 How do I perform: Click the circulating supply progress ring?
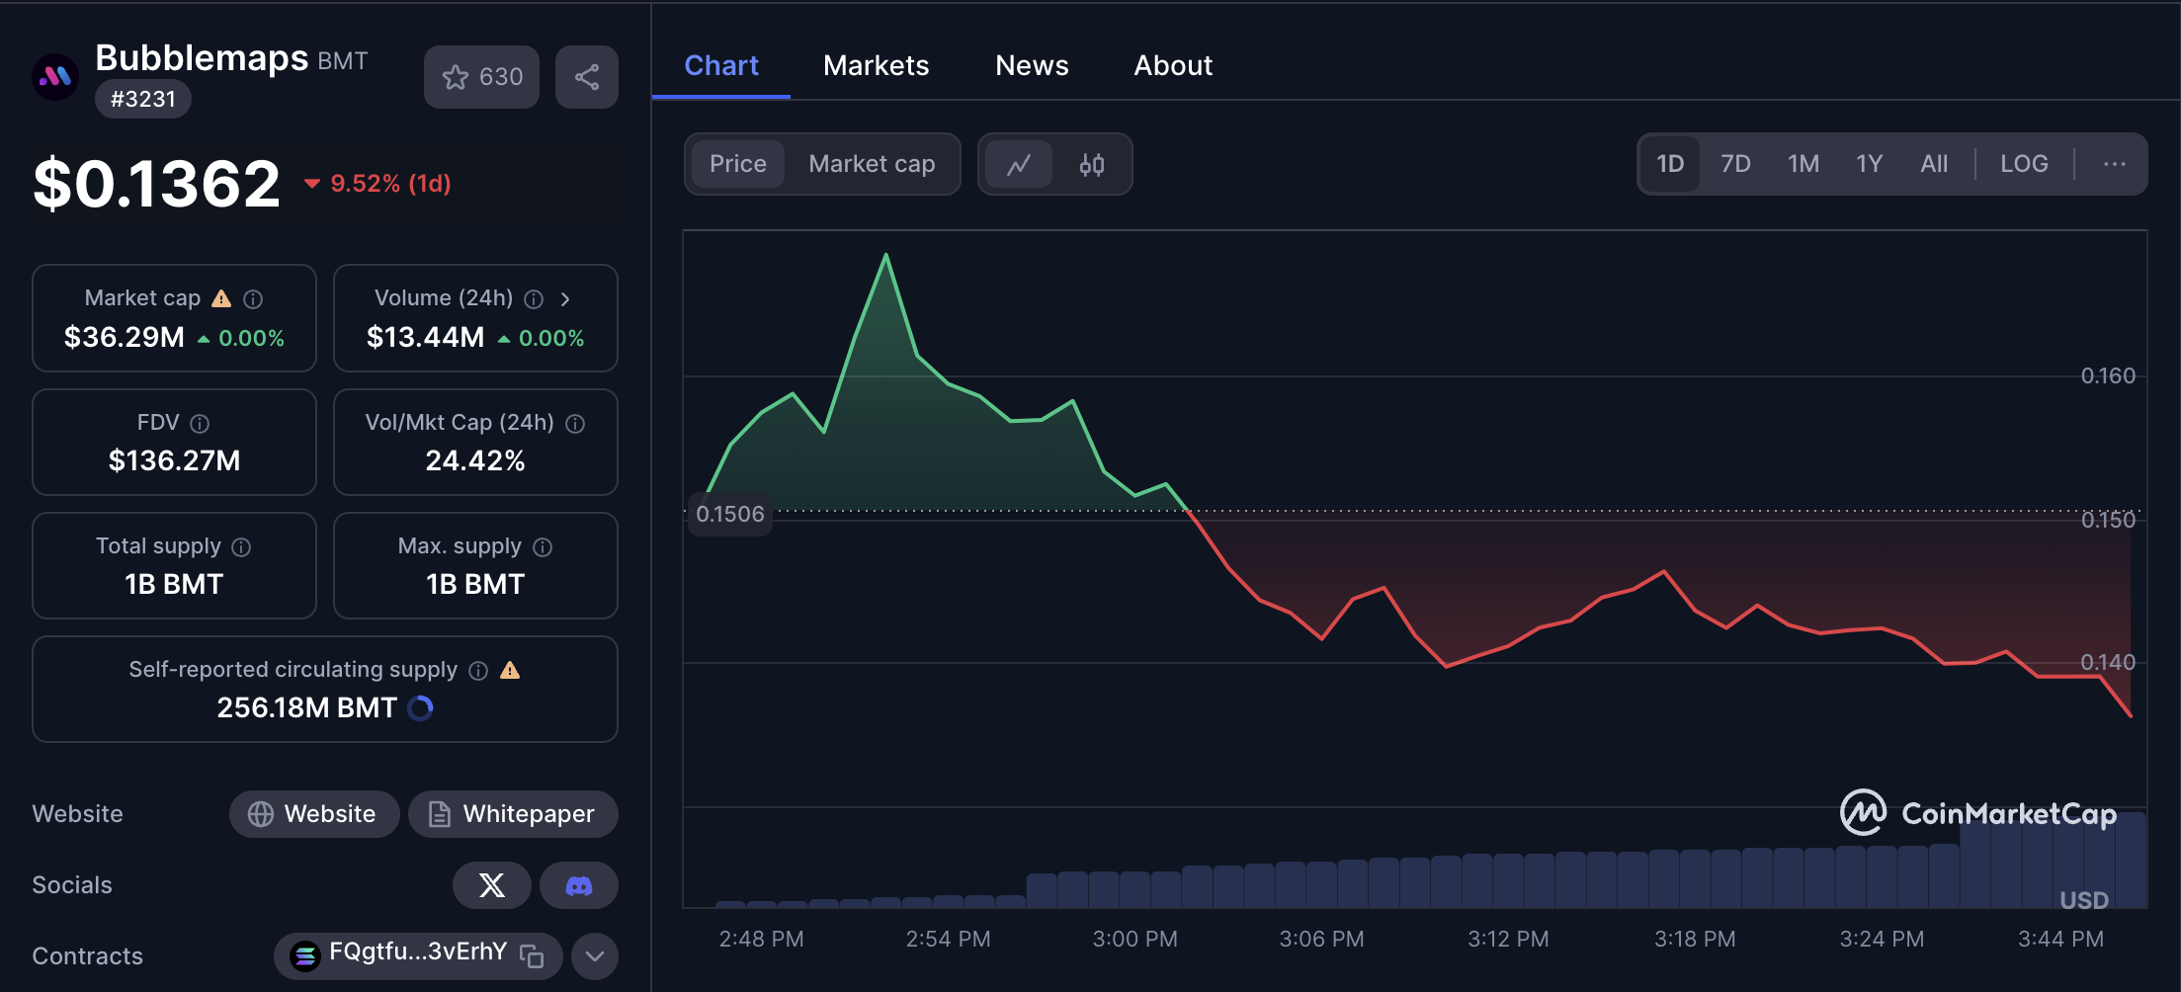pos(421,708)
